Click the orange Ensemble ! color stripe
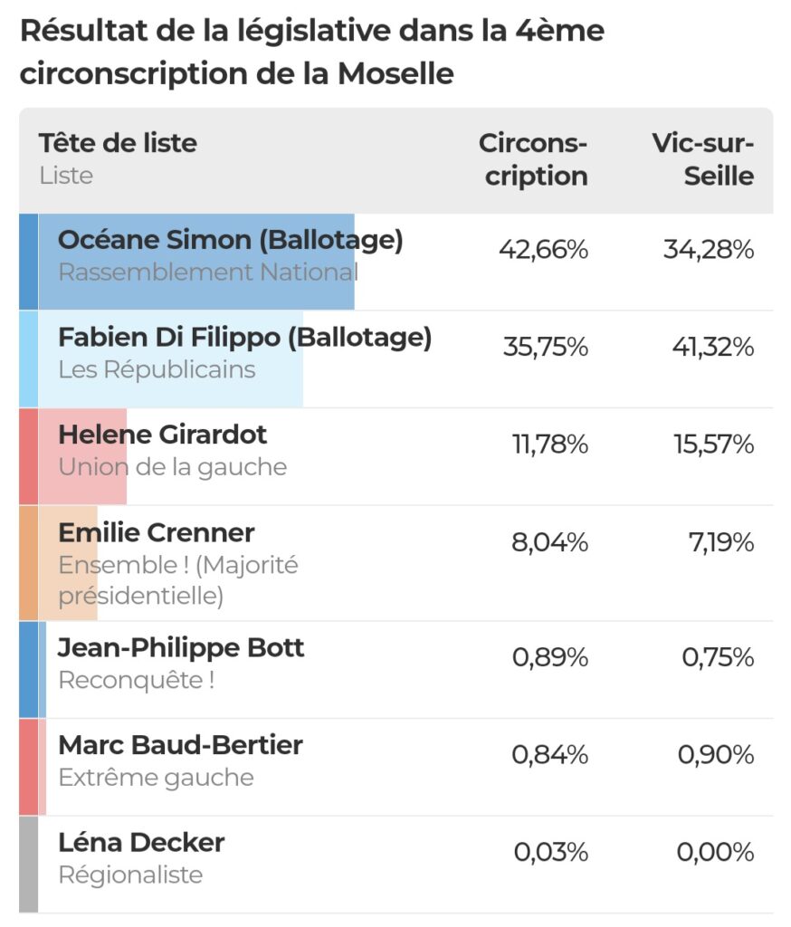This screenshot has width=791, height=927. coord(28,563)
